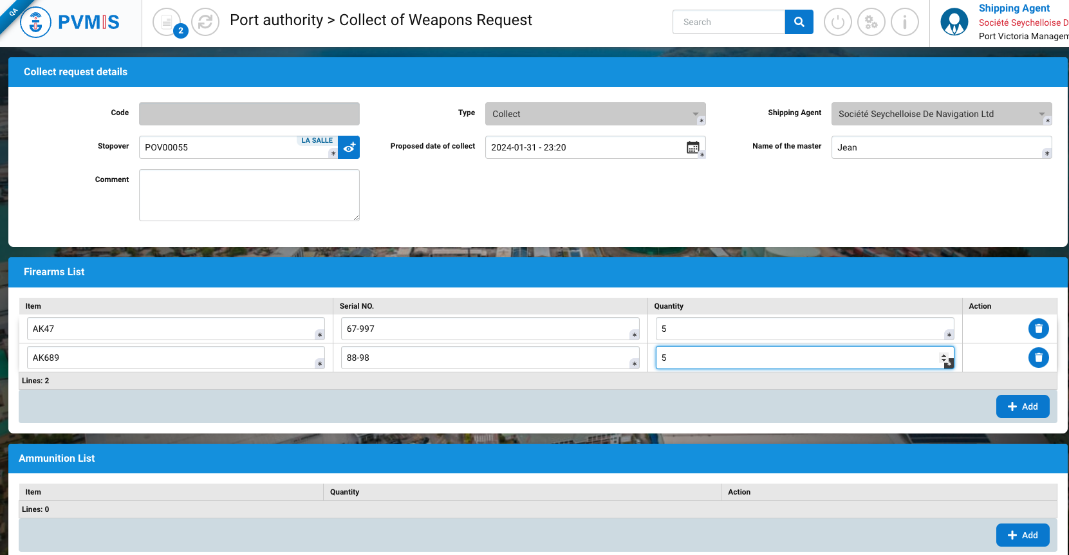Focus the Name of the master field
Screen dimensions: 1069x555
click(x=940, y=147)
